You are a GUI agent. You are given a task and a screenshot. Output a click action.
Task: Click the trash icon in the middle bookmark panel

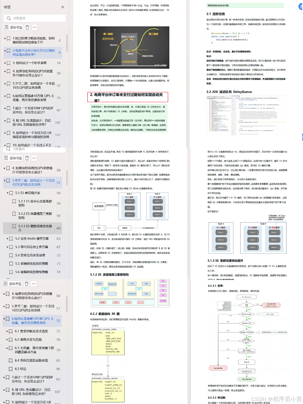27,158
